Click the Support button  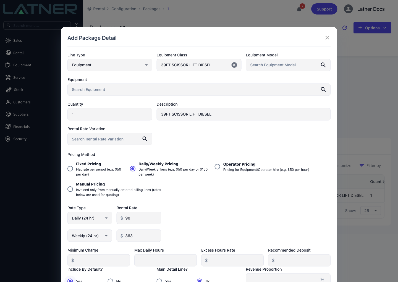[324, 9]
